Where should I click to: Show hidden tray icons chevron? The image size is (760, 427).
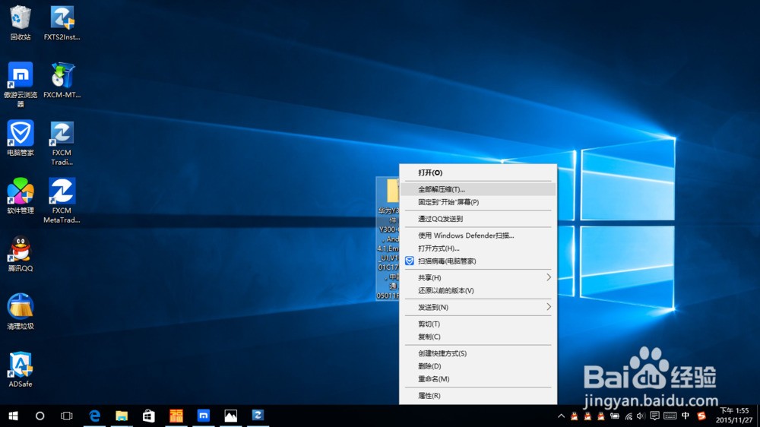561,416
